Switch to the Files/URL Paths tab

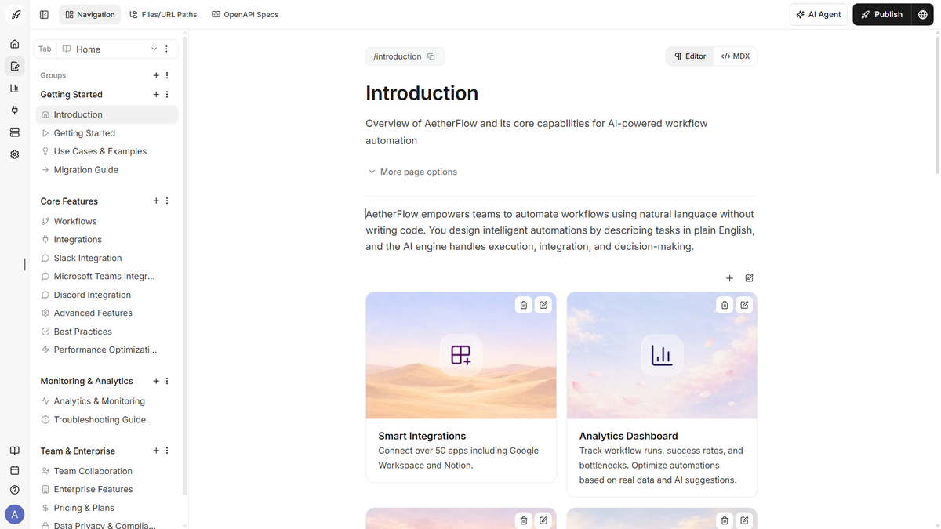pyautogui.click(x=162, y=14)
